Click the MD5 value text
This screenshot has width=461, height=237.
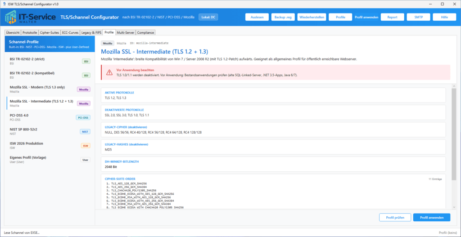108,149
